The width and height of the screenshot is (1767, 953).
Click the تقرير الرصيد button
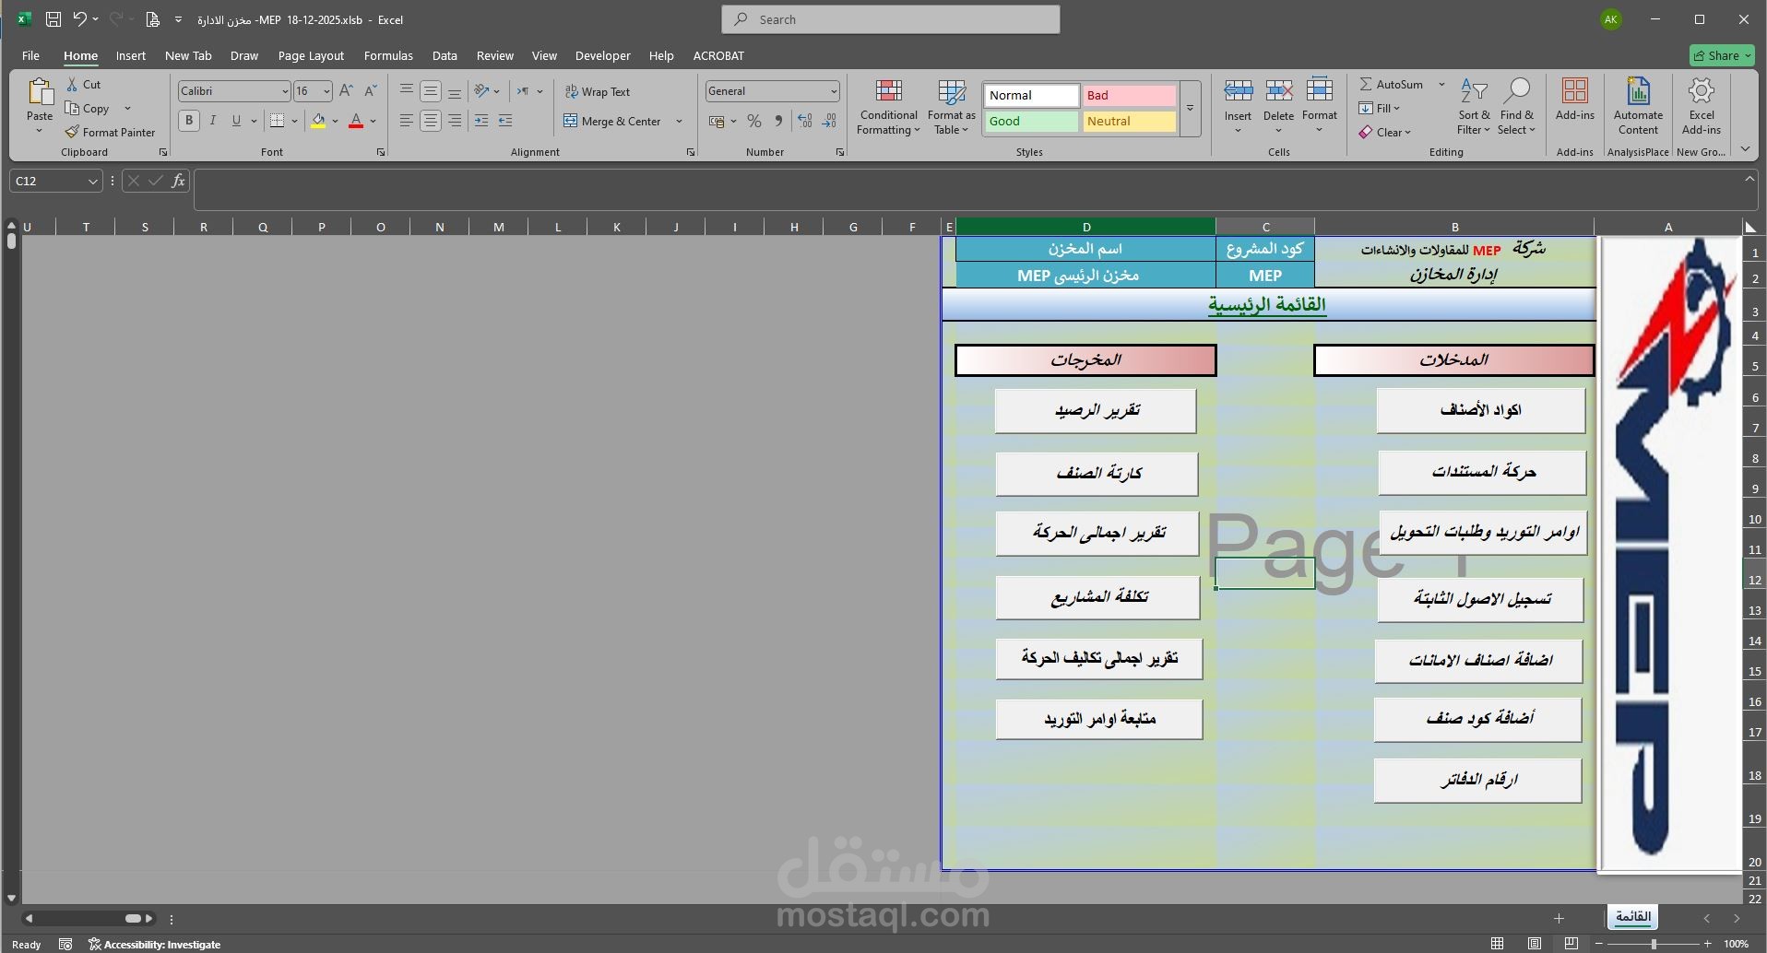[x=1096, y=411]
